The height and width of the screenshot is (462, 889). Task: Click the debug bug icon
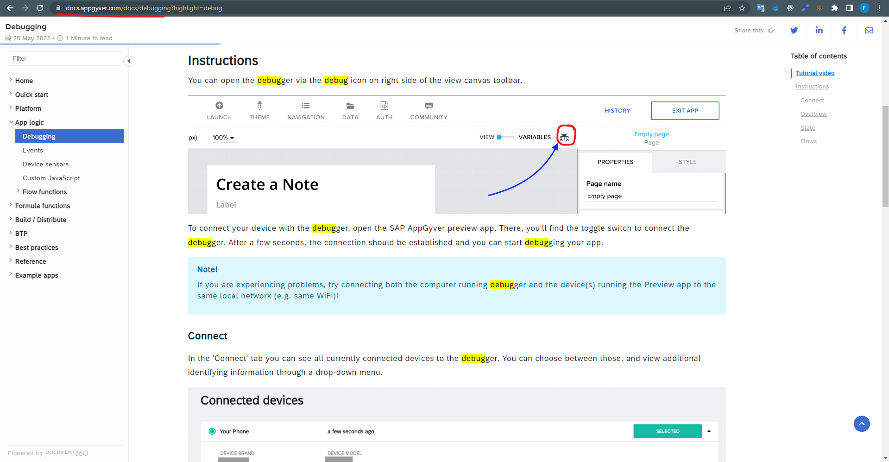[564, 137]
